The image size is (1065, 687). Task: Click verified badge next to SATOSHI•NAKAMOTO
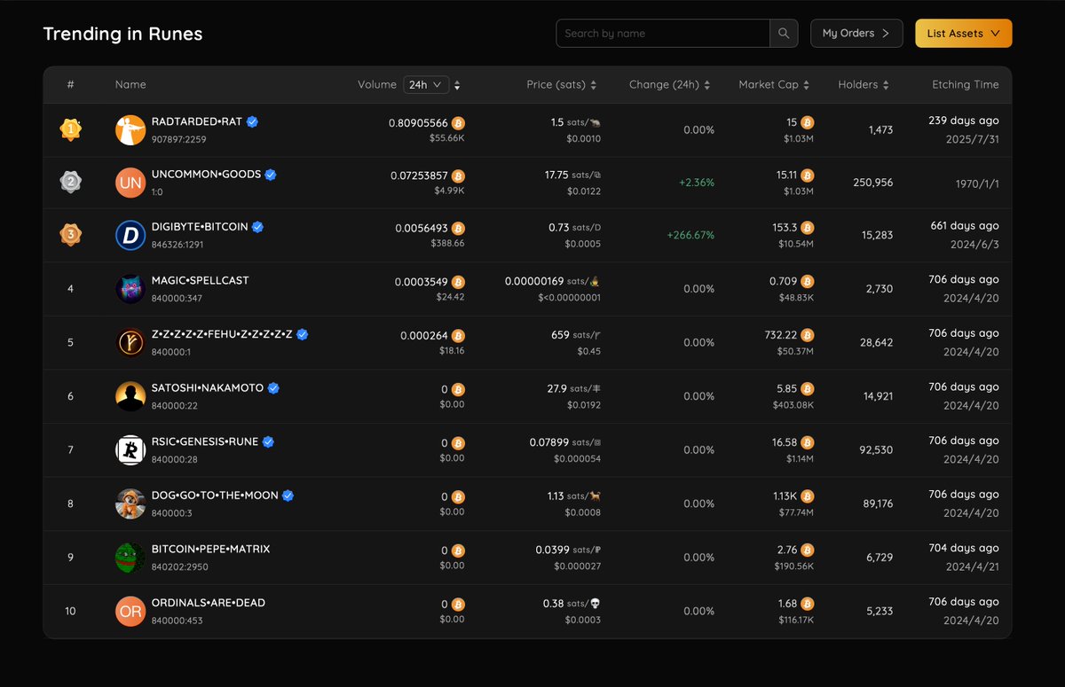[273, 388]
